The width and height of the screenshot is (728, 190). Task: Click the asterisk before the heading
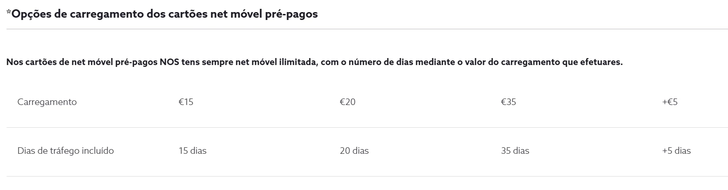coord(8,12)
